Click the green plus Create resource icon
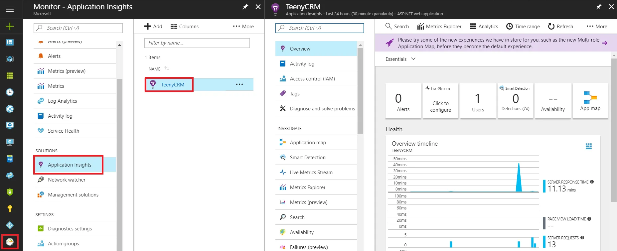Screen dimensions: 617x251 10,26
